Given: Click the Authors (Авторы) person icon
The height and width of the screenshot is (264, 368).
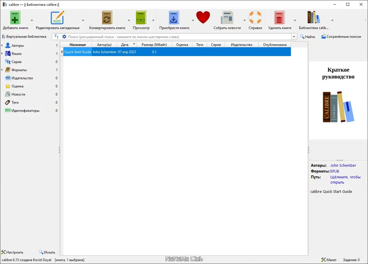Looking at the screenshot, I should pyautogui.click(x=8, y=46).
